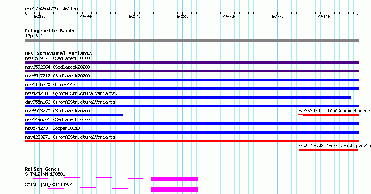This screenshot has width=371, height=194.
Task: Click the 4605k ruler tick label
Action: coord(39,17)
